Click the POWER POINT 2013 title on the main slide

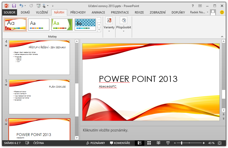138,79
